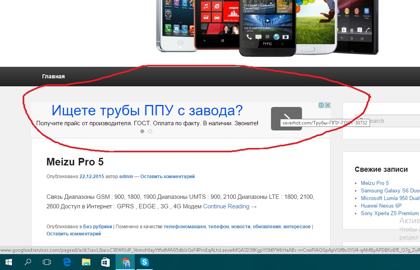Open the Без рубрики category link

[x=97, y=227]
